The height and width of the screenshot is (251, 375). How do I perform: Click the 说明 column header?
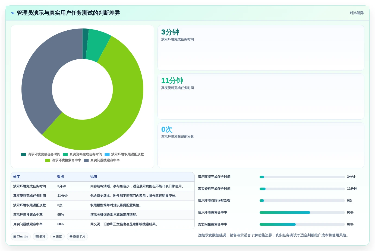coord(94,177)
